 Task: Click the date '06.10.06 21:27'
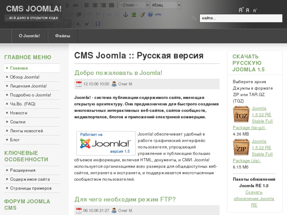96,210
